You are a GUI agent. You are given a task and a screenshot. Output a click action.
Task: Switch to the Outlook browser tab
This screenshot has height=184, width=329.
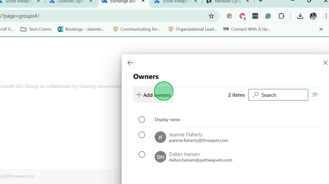69,1
